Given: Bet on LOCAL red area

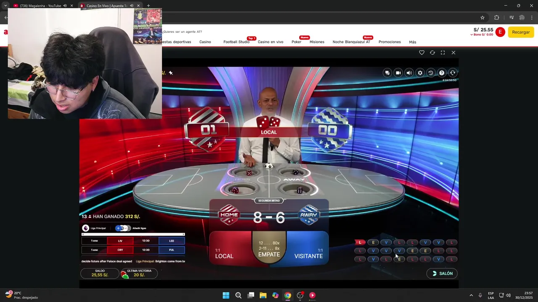Looking at the screenshot, I should (x=230, y=248).
